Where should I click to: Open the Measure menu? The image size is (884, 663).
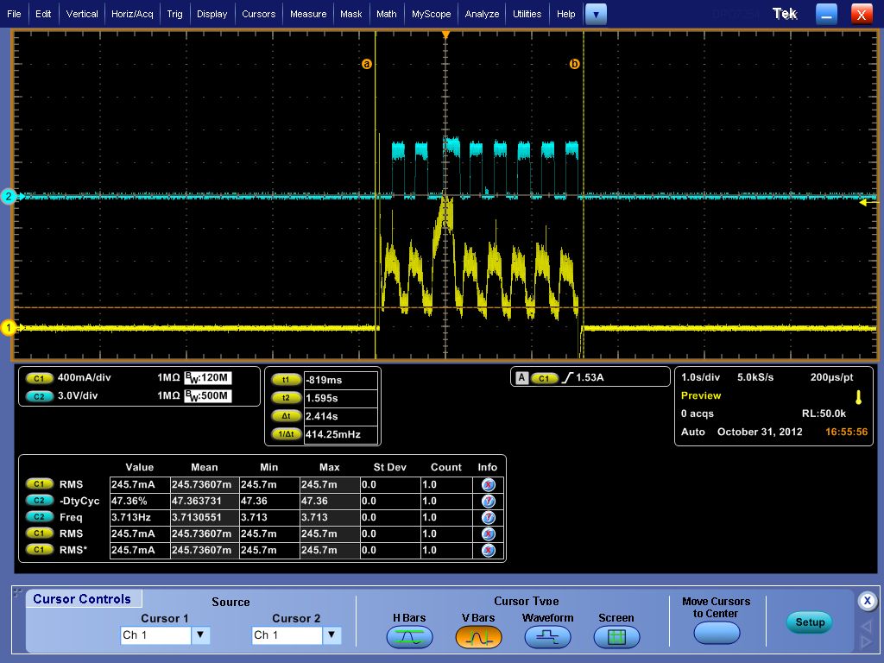[x=308, y=14]
